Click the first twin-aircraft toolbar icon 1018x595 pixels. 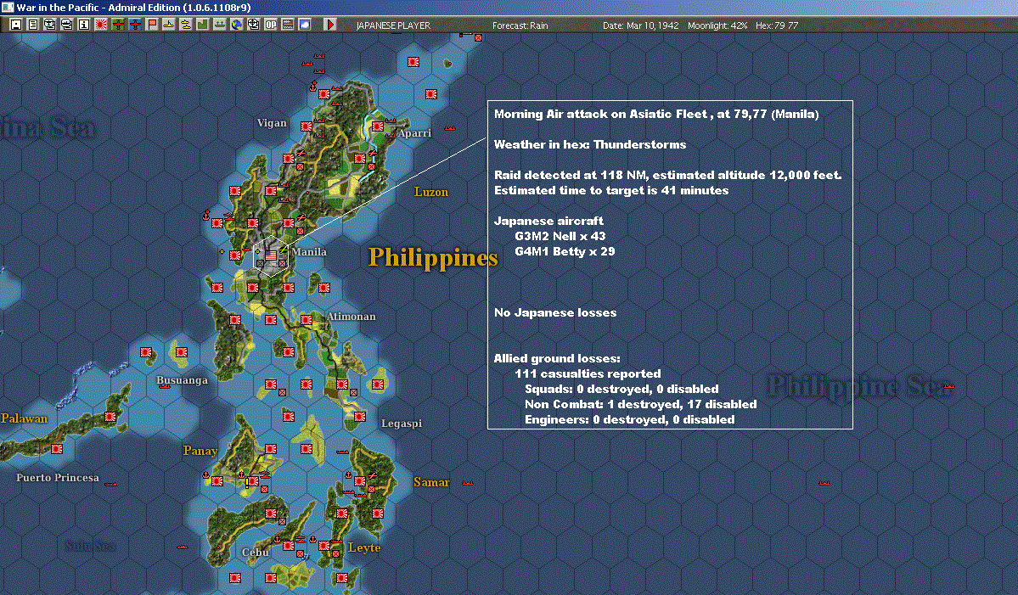[x=50, y=25]
